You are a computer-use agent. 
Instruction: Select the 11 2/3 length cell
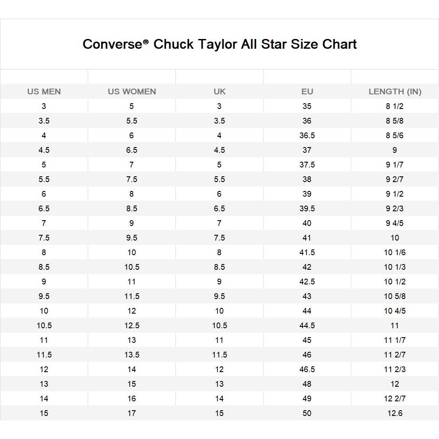395,369
